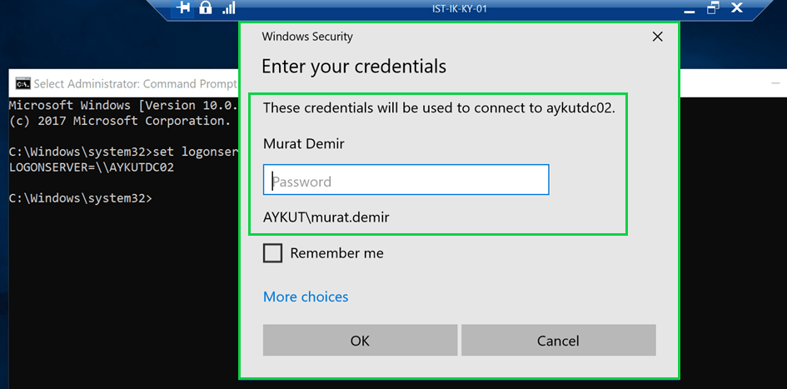Focus the Password input field
The image size is (787, 389).
[406, 181]
